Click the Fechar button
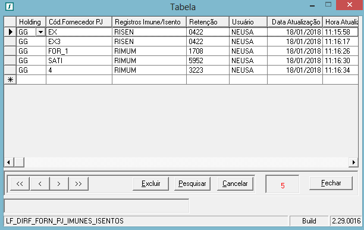 pyautogui.click(x=331, y=183)
